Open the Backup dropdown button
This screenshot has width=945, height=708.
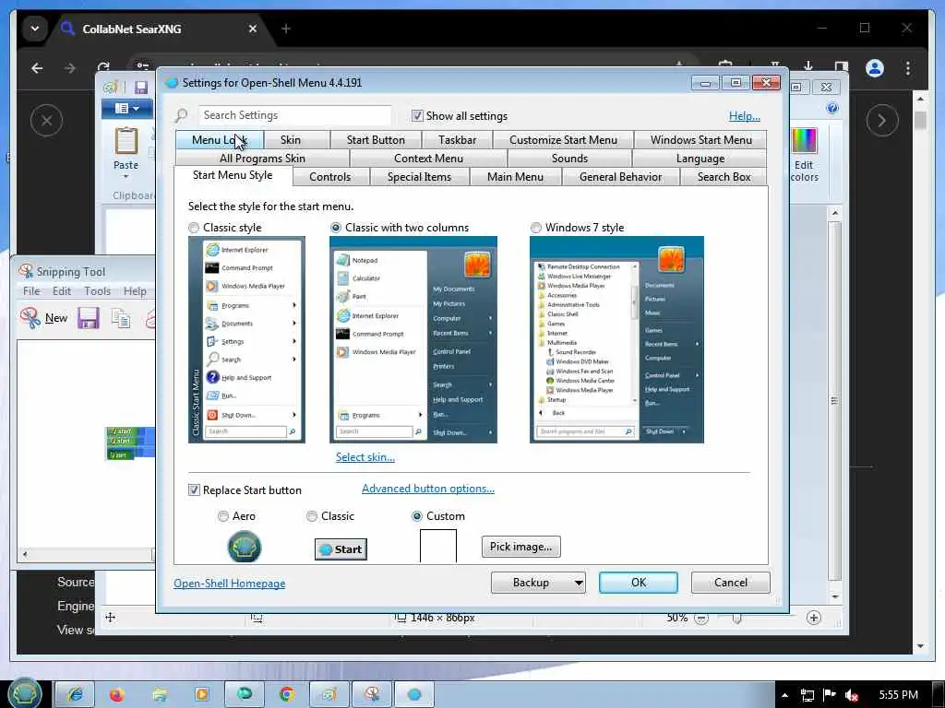[x=538, y=583]
